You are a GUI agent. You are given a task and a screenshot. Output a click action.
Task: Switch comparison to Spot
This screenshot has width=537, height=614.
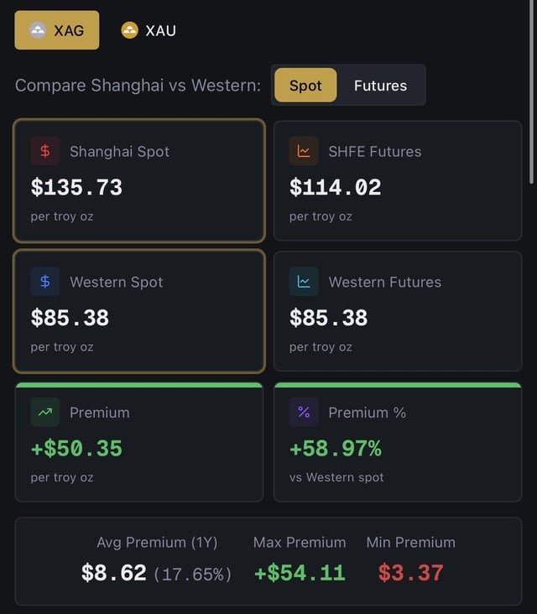coord(305,86)
